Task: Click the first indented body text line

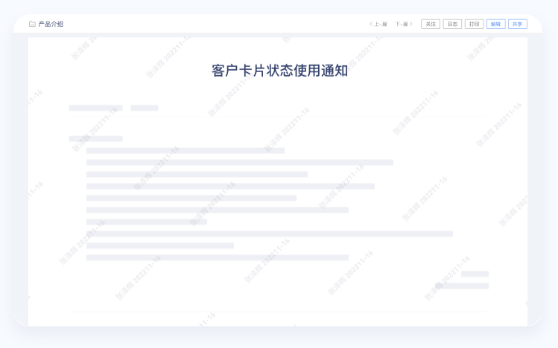Action: pos(185,150)
